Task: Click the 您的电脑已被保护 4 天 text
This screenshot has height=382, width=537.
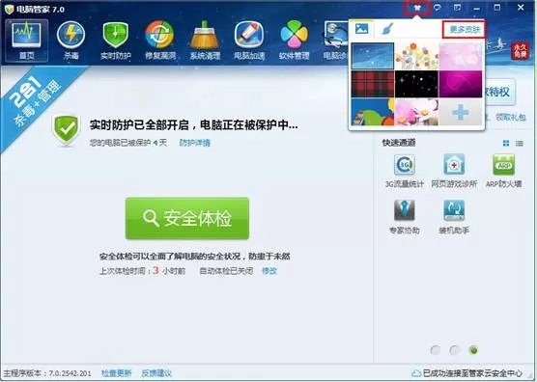Action: coord(128,143)
